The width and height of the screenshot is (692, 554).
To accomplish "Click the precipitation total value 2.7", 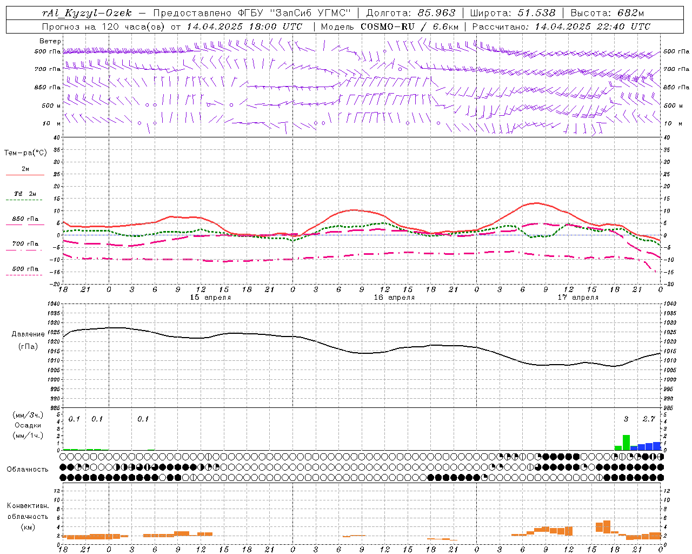I will [x=649, y=419].
